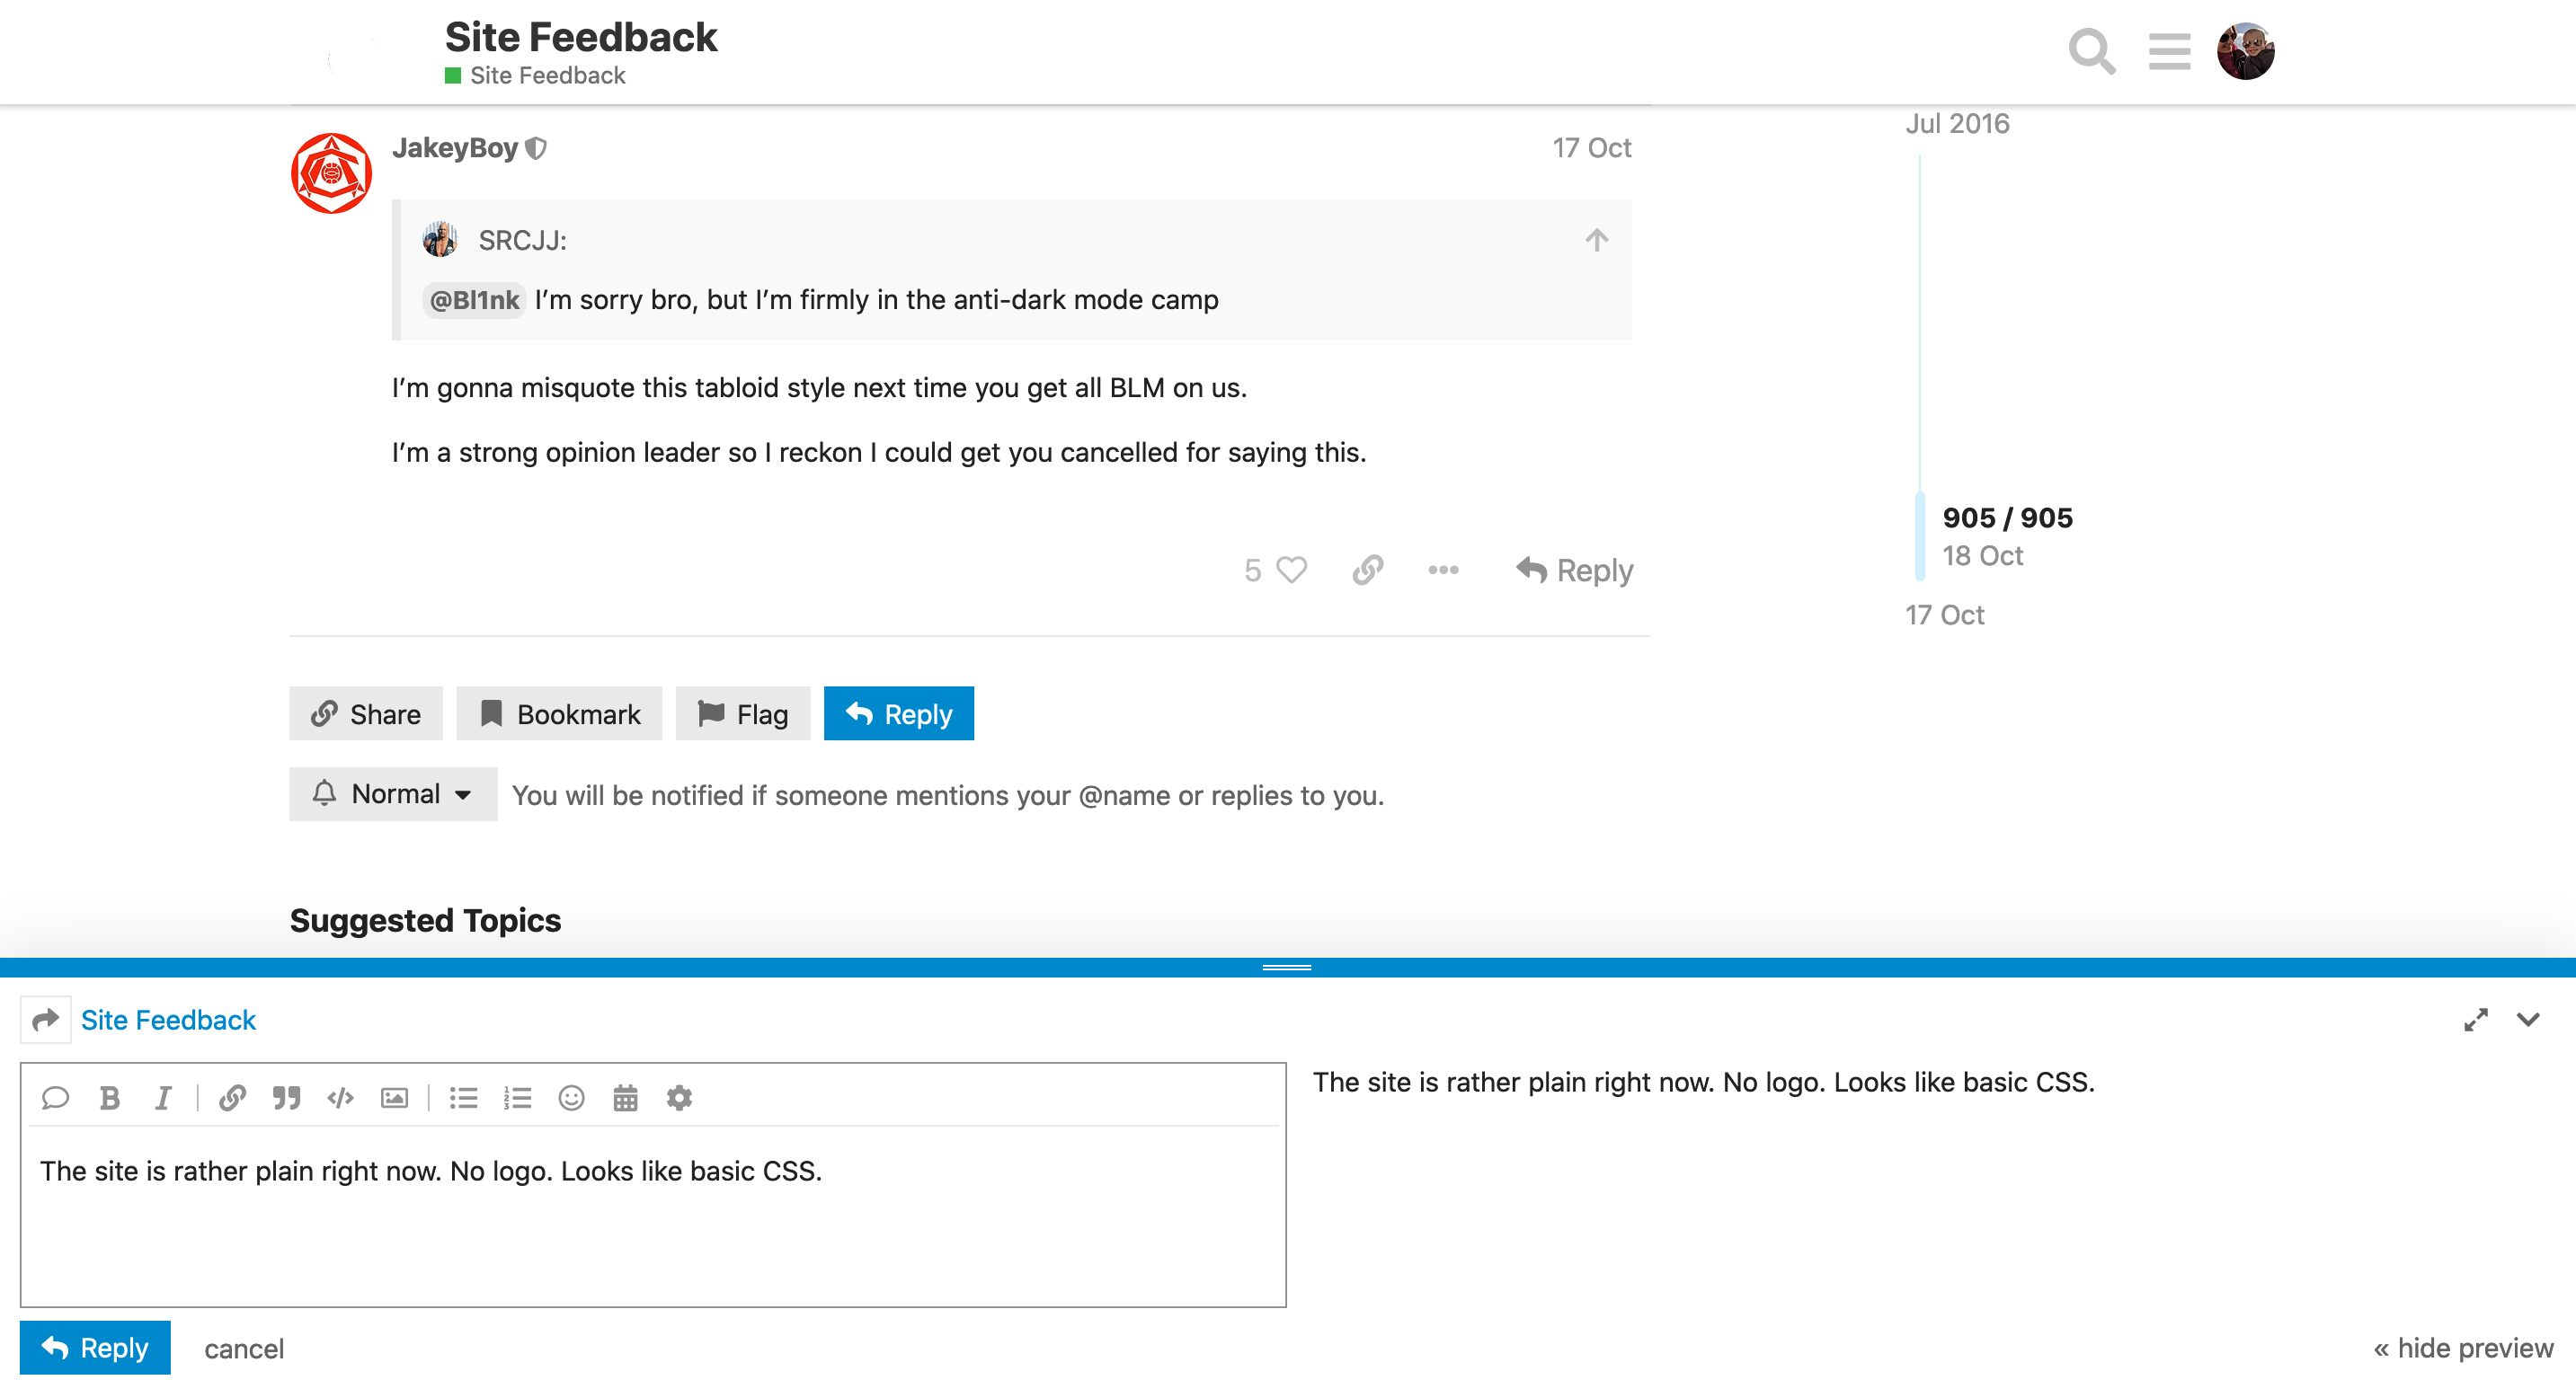Open composer gear options menu

coord(679,1098)
